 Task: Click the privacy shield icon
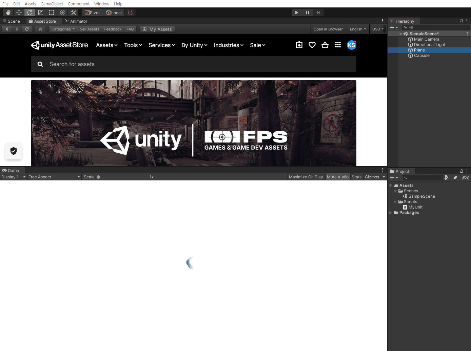[x=14, y=151]
